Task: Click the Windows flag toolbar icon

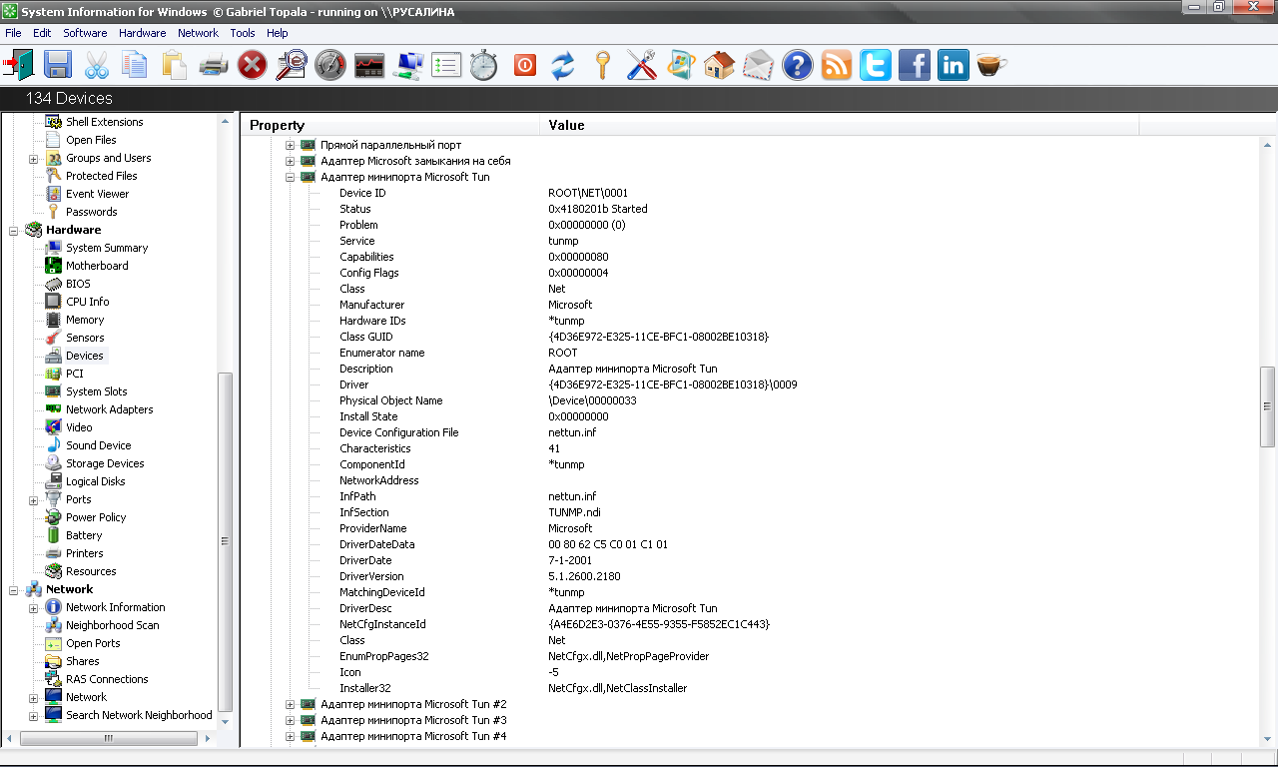Action: click(x=681, y=66)
